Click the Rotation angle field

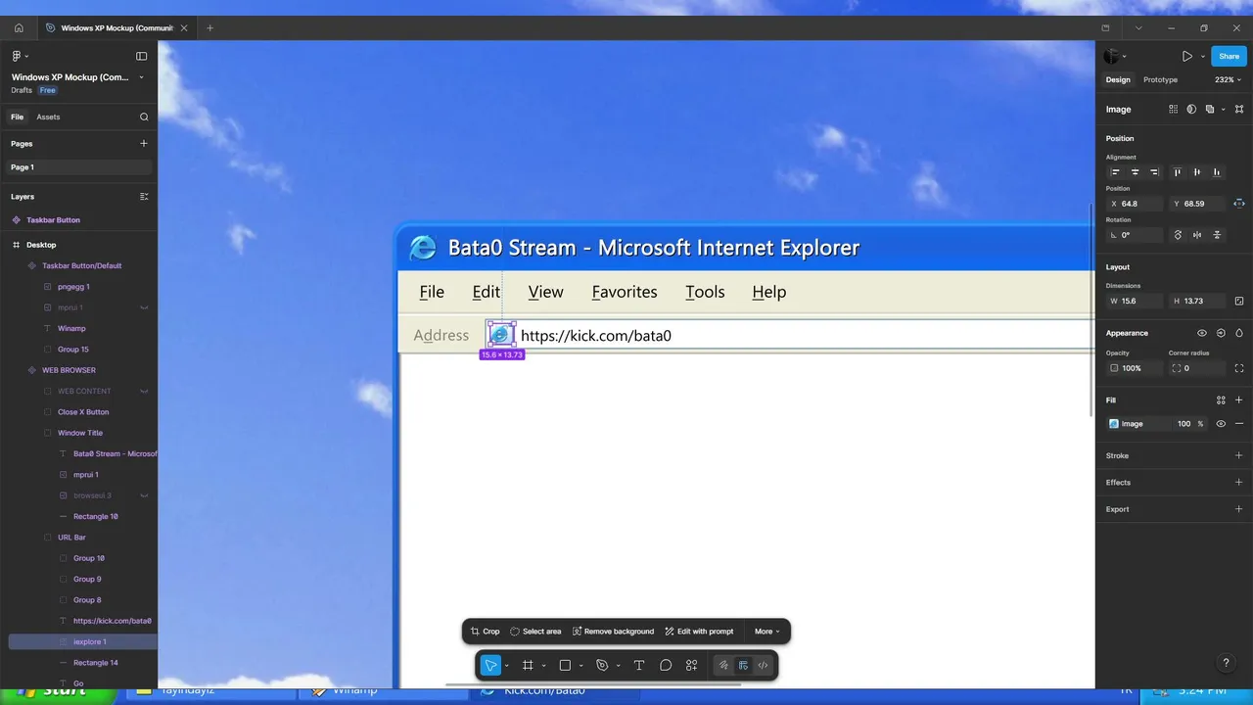(x=1135, y=235)
